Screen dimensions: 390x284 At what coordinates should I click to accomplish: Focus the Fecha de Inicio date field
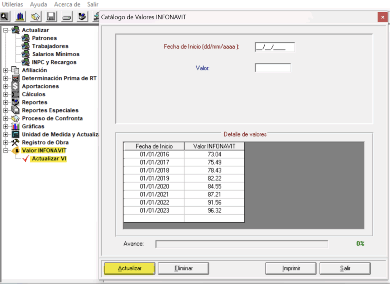[275, 47]
